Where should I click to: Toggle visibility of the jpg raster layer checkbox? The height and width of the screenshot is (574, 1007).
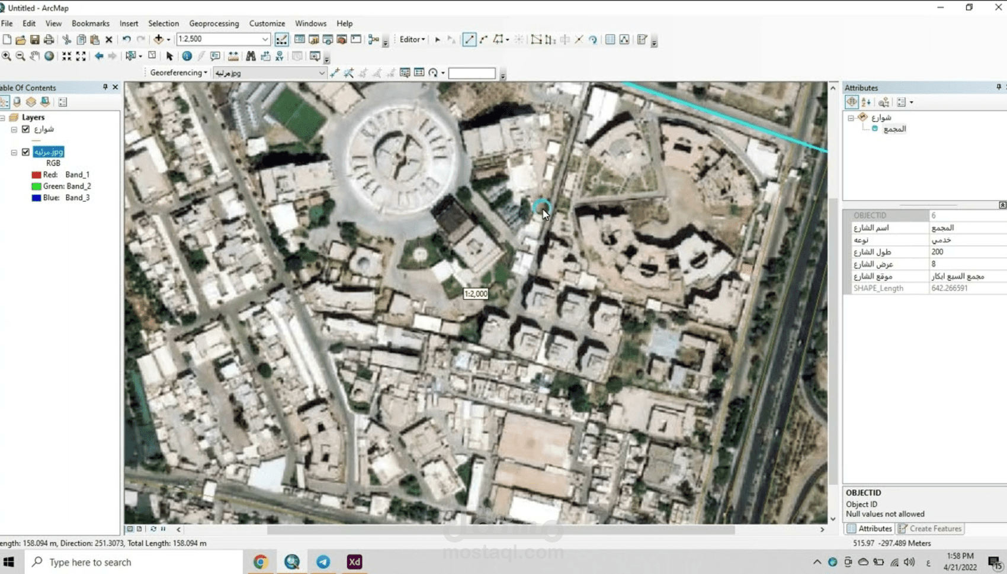(25, 152)
